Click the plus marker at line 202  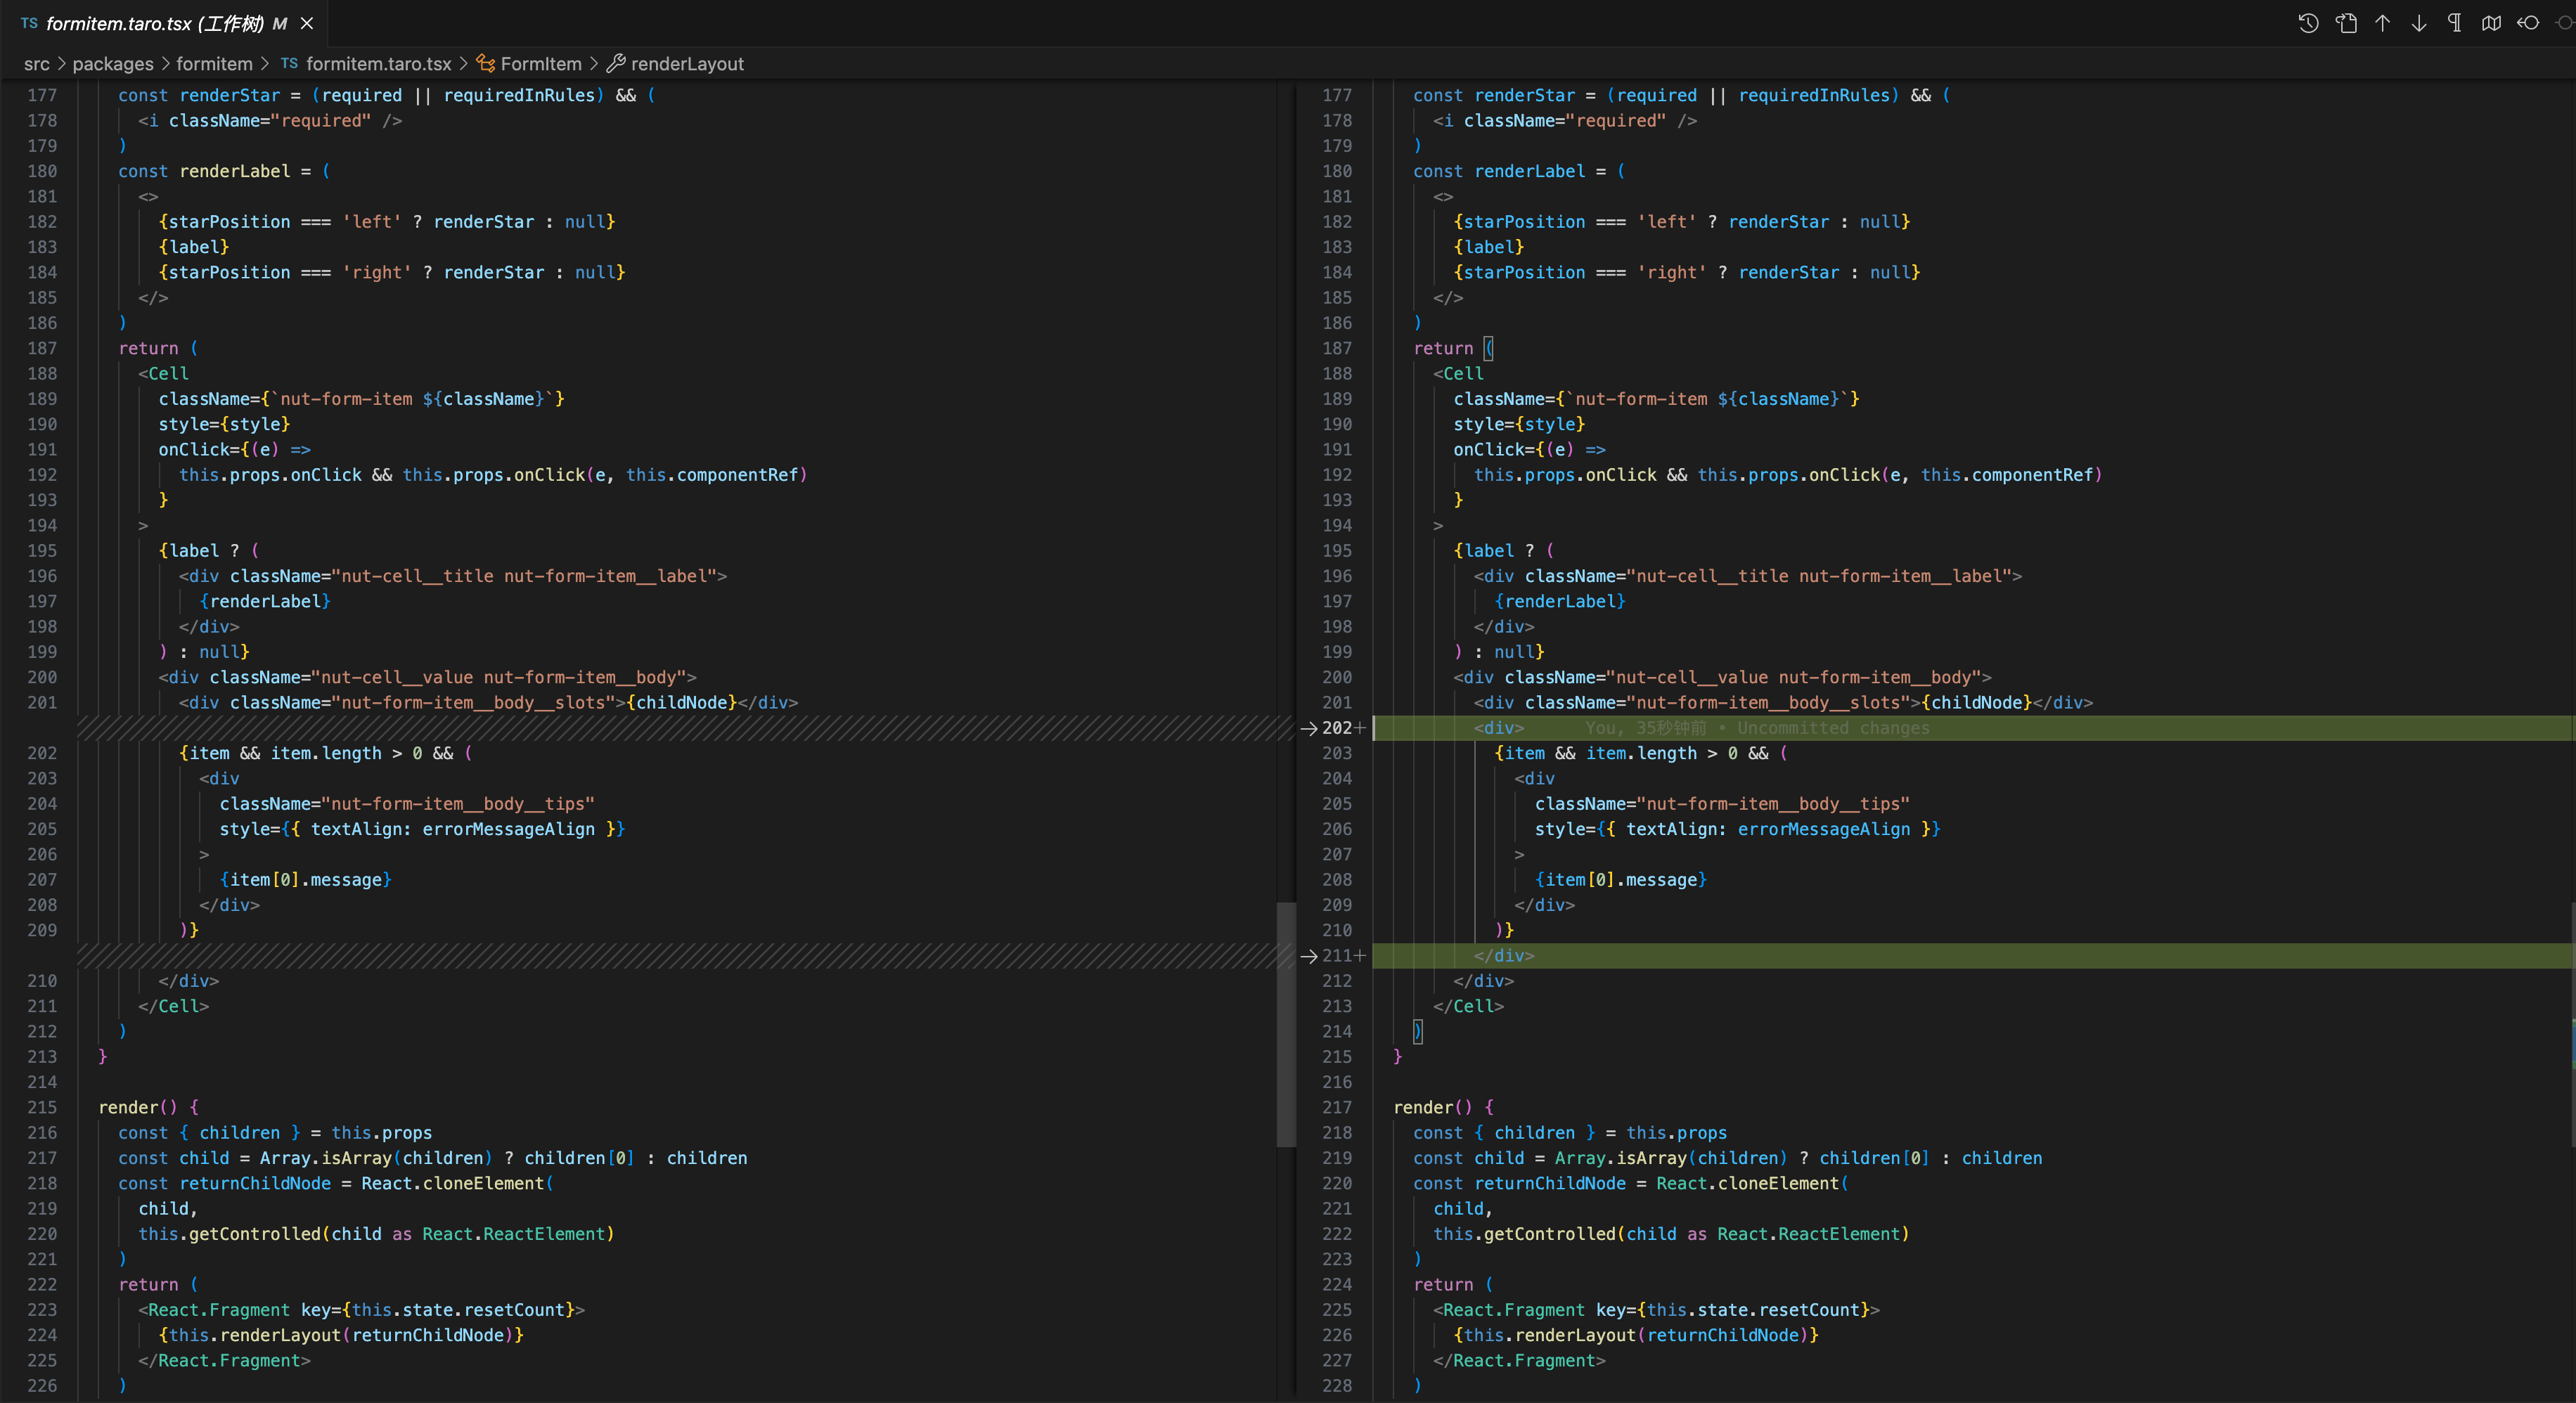(x=1360, y=728)
